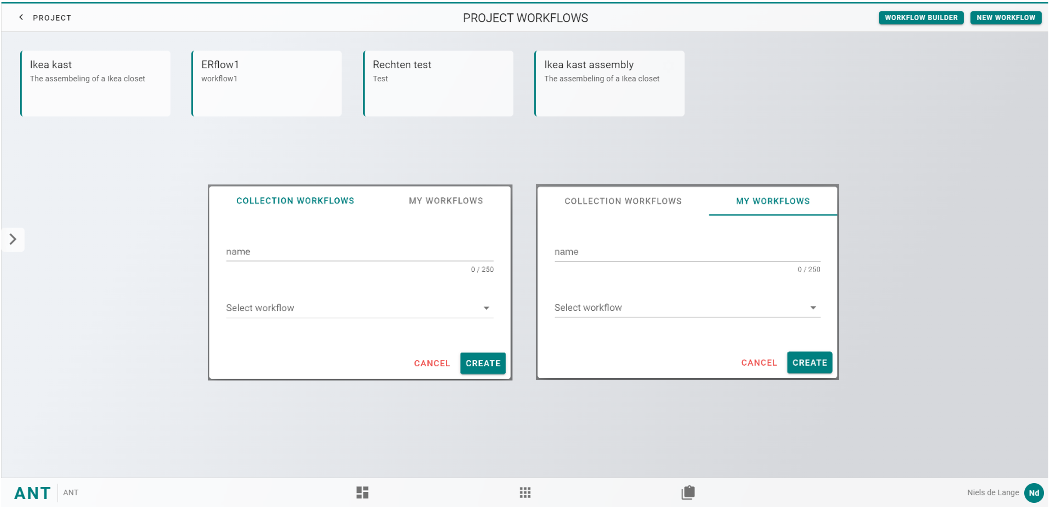The height and width of the screenshot is (507, 1049).
Task: Click Create in the left dialog
Action: (x=483, y=363)
